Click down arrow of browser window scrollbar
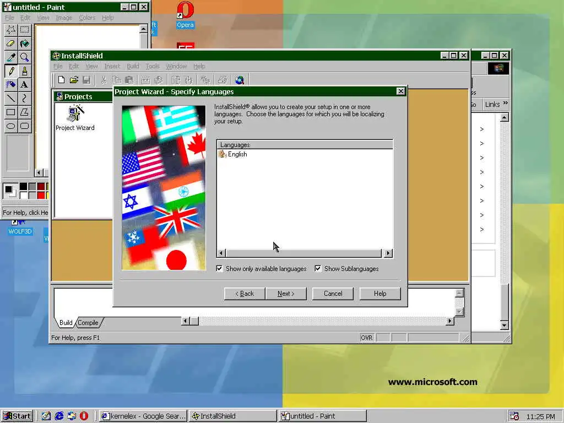This screenshot has height=423, width=564. [505, 326]
